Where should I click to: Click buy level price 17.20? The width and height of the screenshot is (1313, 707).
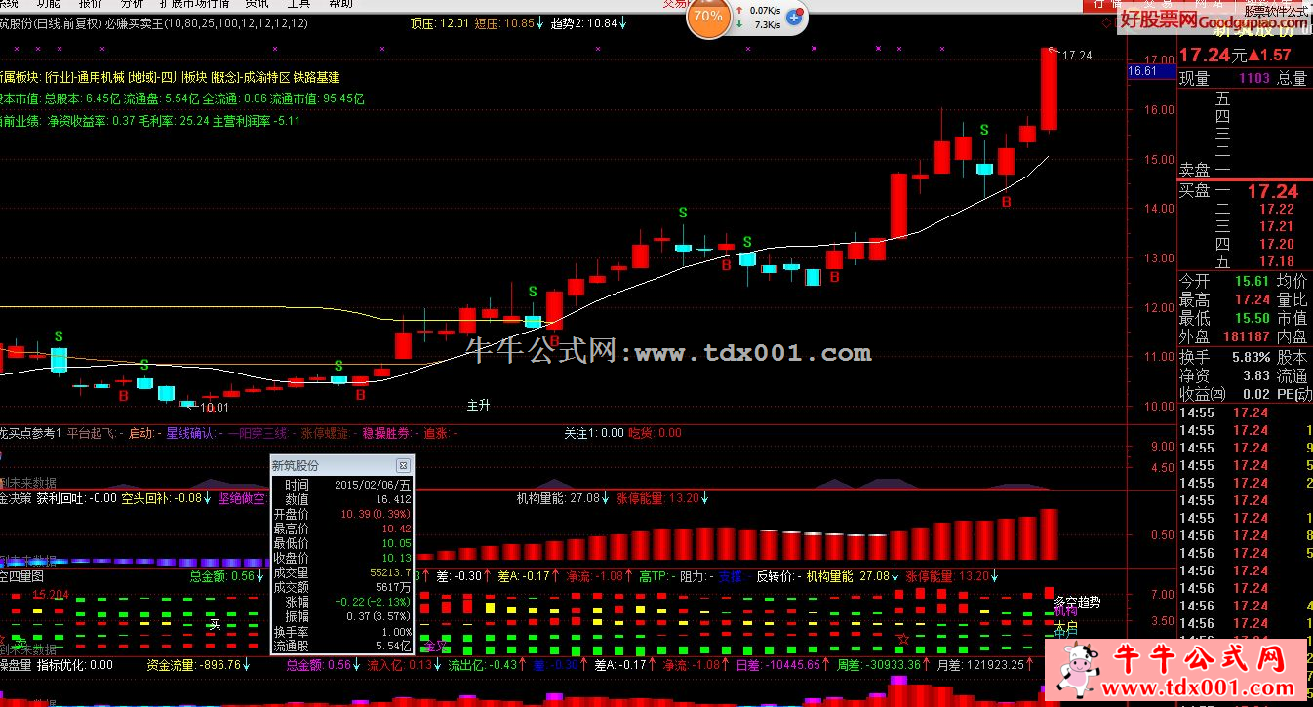coord(1277,244)
